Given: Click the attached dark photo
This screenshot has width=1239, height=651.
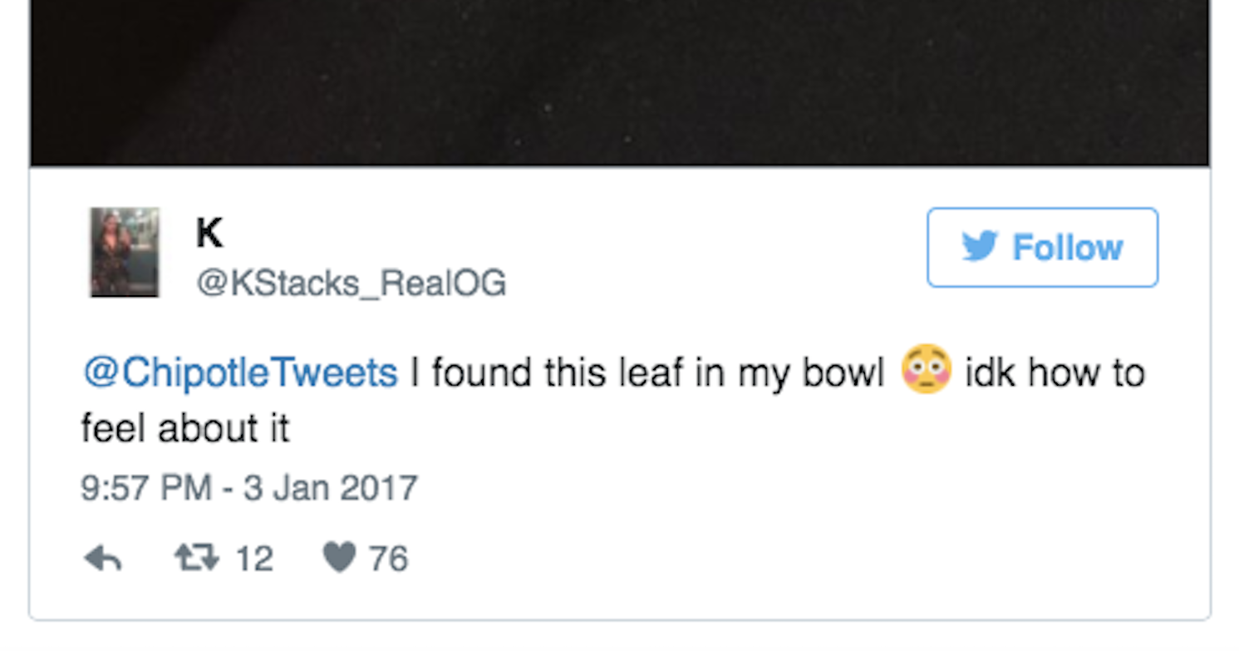Looking at the screenshot, I should 619,81.
